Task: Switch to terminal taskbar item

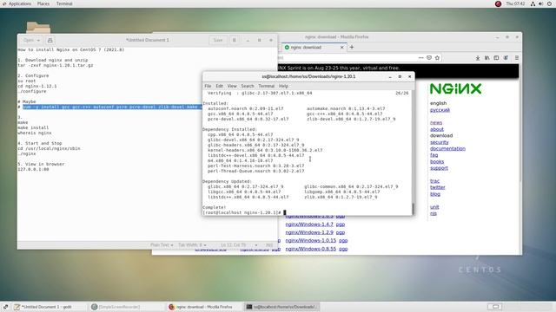Action: point(281,307)
